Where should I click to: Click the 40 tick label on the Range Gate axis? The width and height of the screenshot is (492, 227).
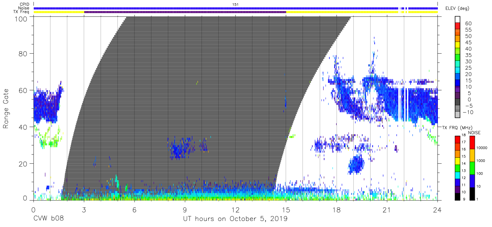tap(24, 127)
